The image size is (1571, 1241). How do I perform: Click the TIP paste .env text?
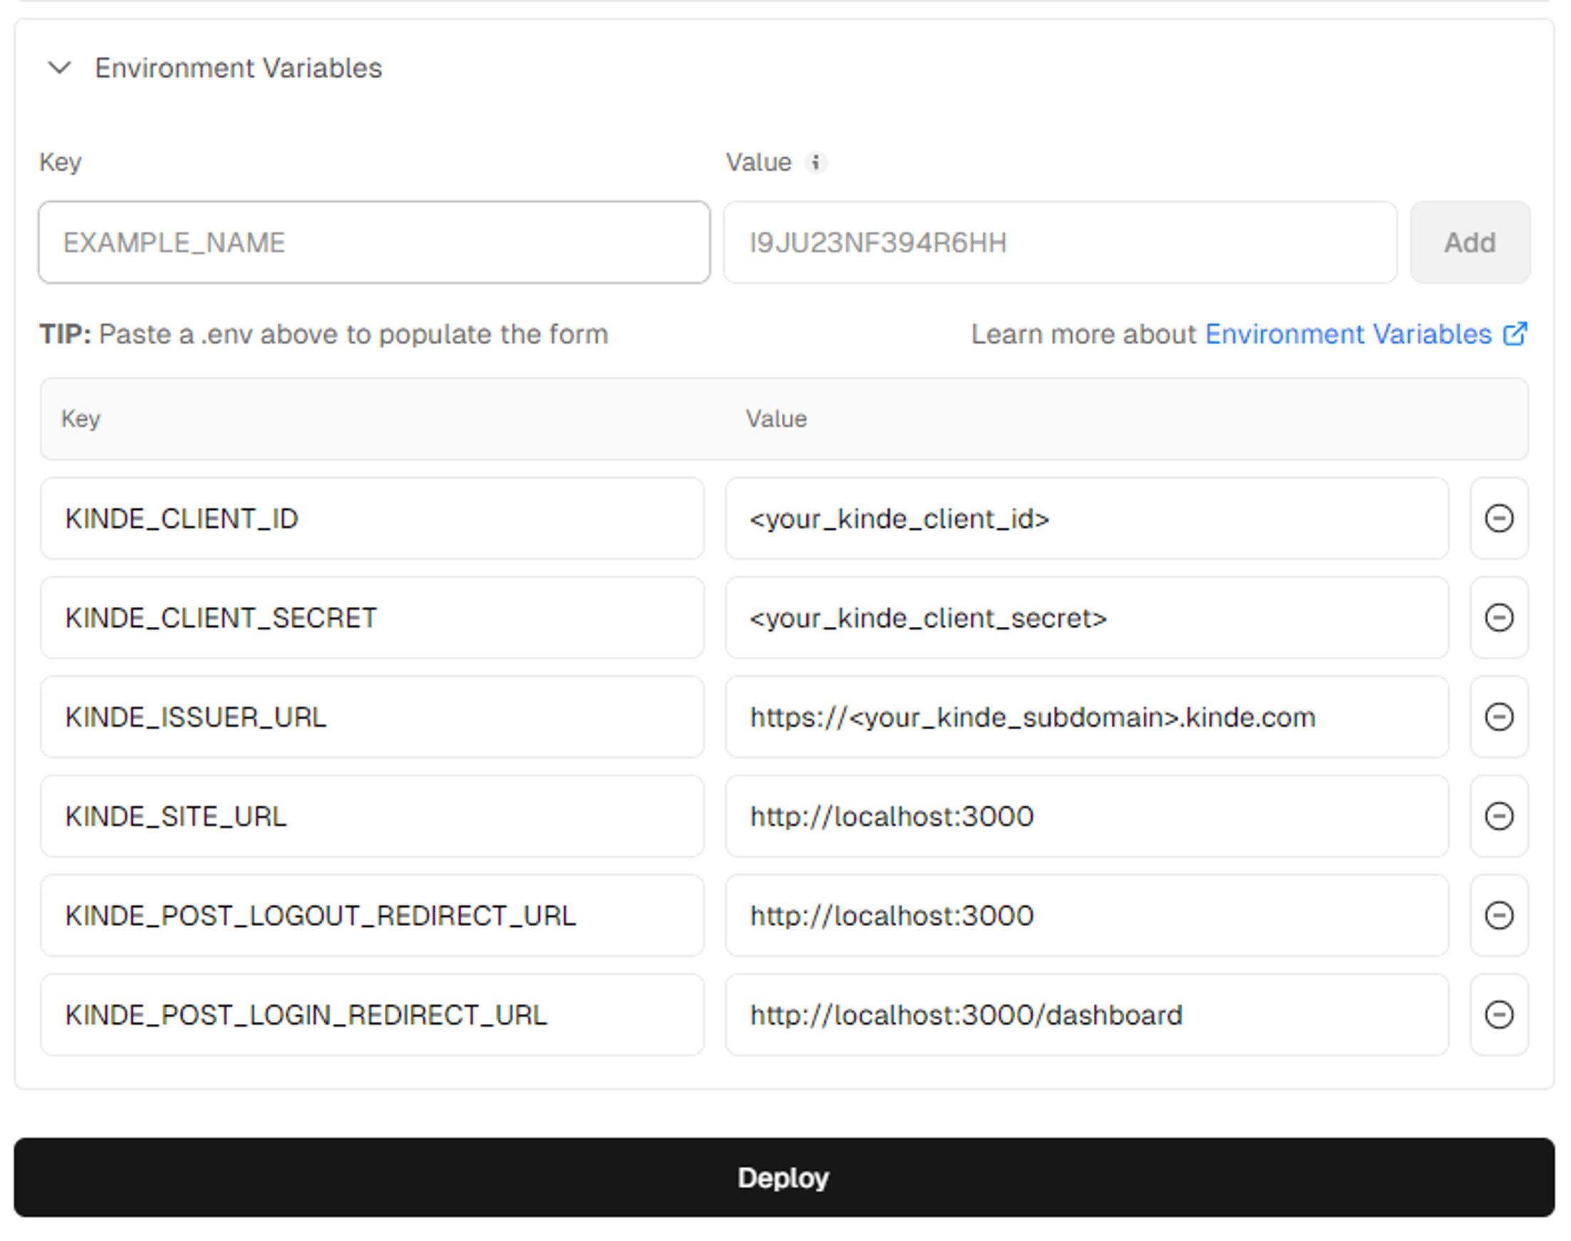coord(323,333)
